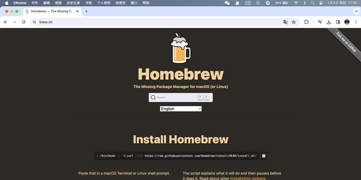Go forward with the forward arrow
This screenshot has height=180, width=361.
[14, 22]
